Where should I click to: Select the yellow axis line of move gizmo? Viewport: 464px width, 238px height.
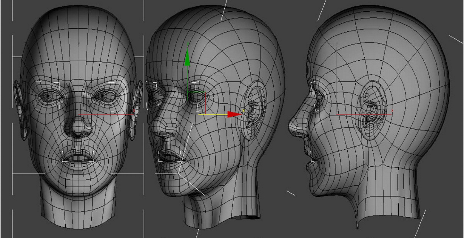point(213,114)
